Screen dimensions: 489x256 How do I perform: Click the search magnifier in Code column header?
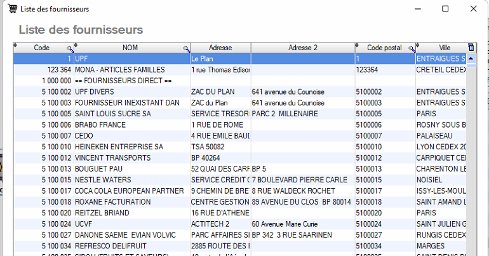pos(70,48)
